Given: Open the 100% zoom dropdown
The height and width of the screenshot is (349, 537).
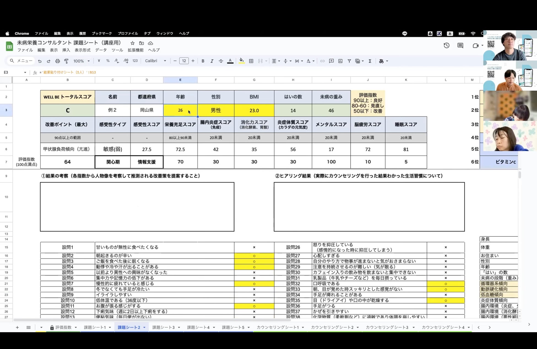Looking at the screenshot, I should (82, 61).
